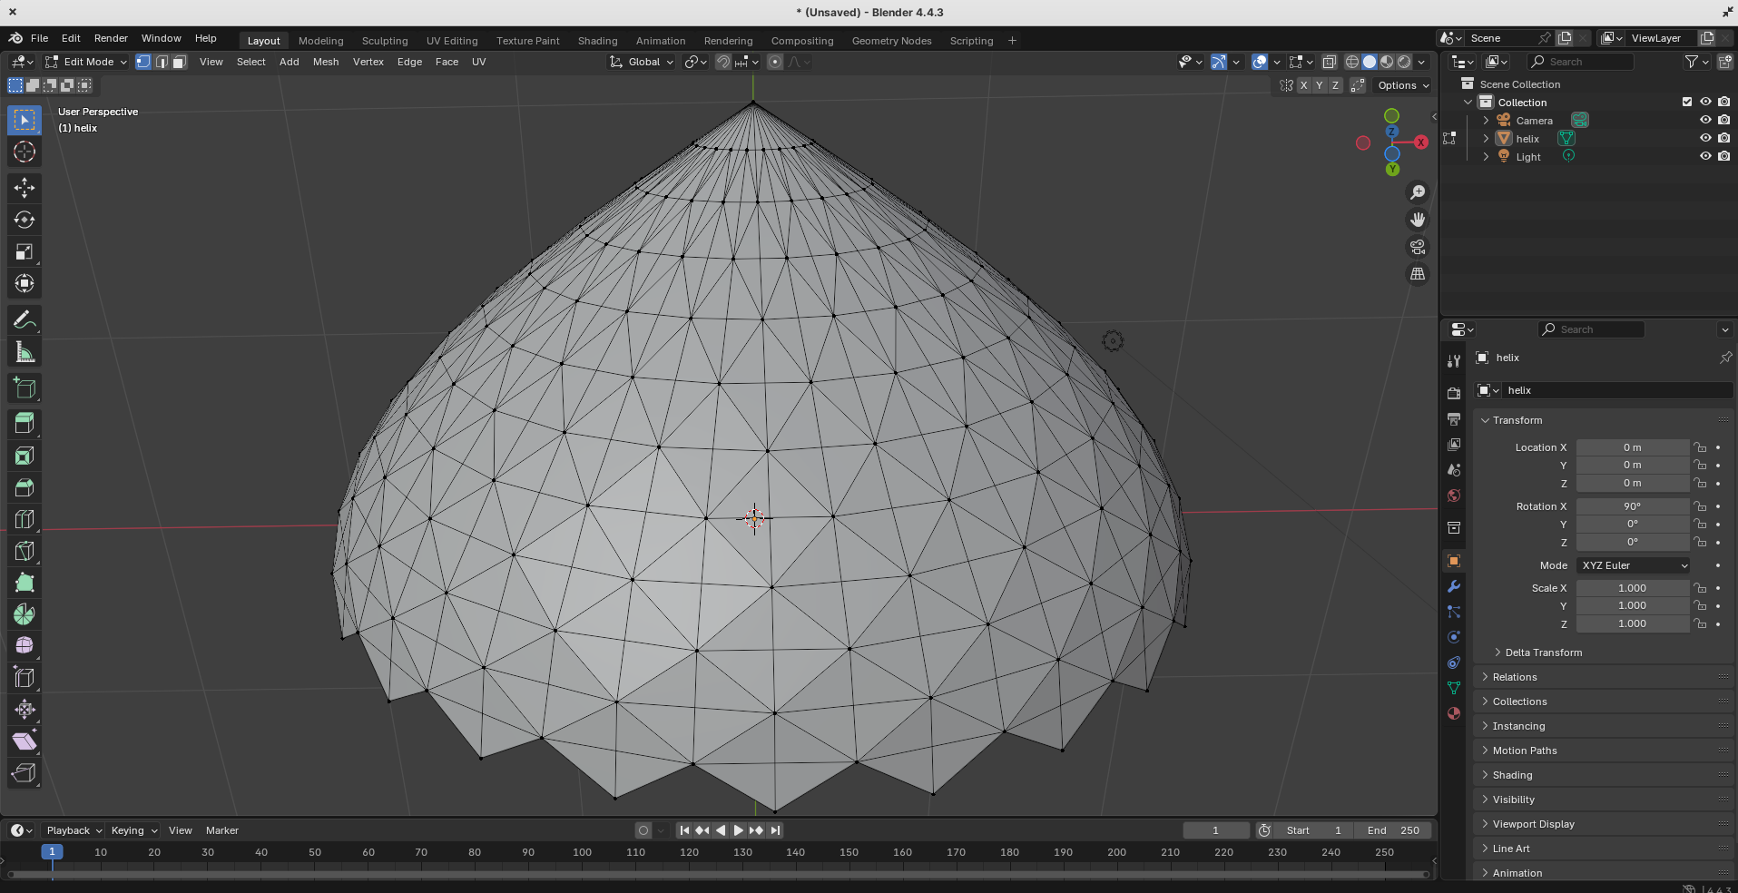Open the Mesh menu

[326, 62]
